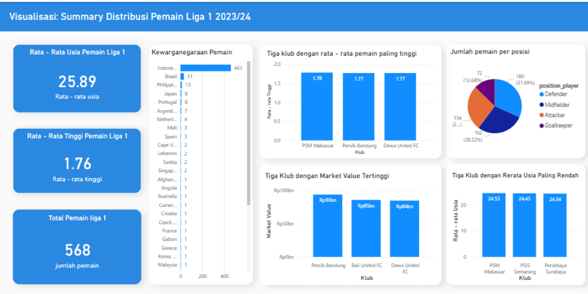Select the Japan row label in nationality chart

point(170,94)
